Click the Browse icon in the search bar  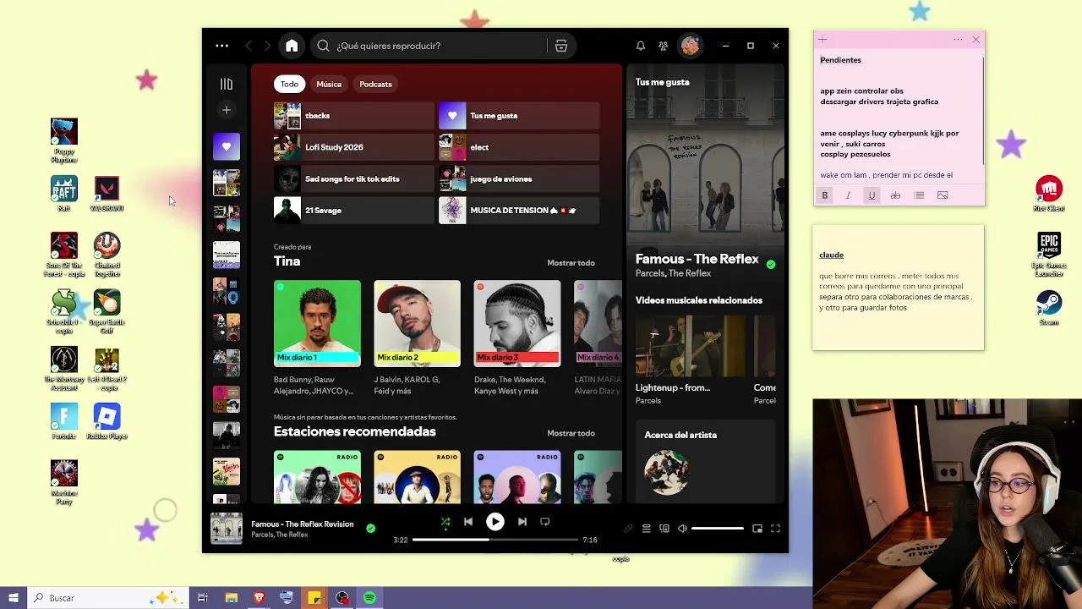pos(561,46)
